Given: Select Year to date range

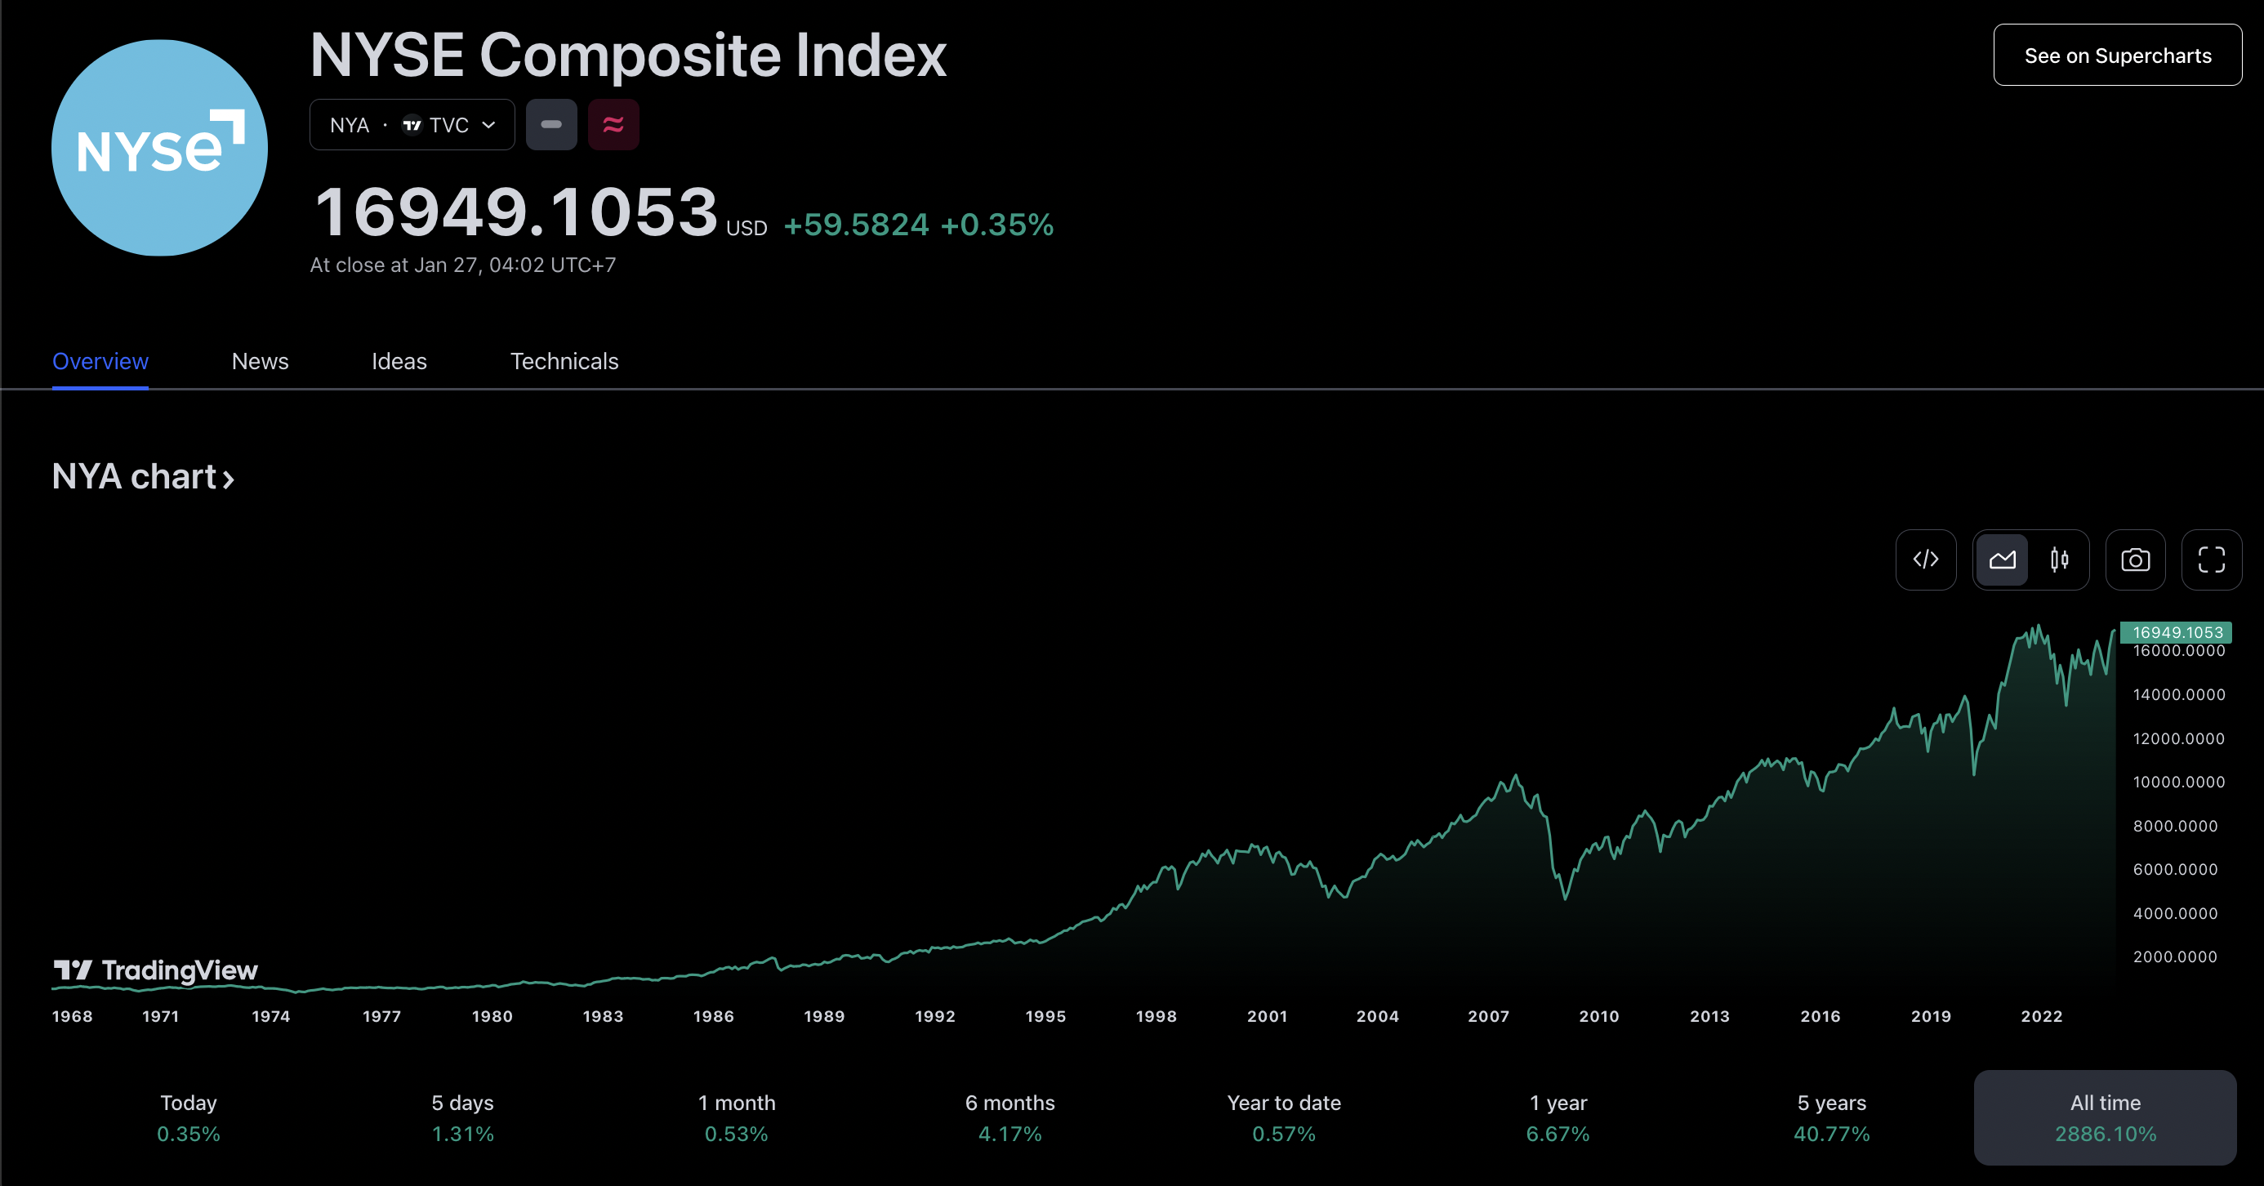Looking at the screenshot, I should click(1284, 1117).
